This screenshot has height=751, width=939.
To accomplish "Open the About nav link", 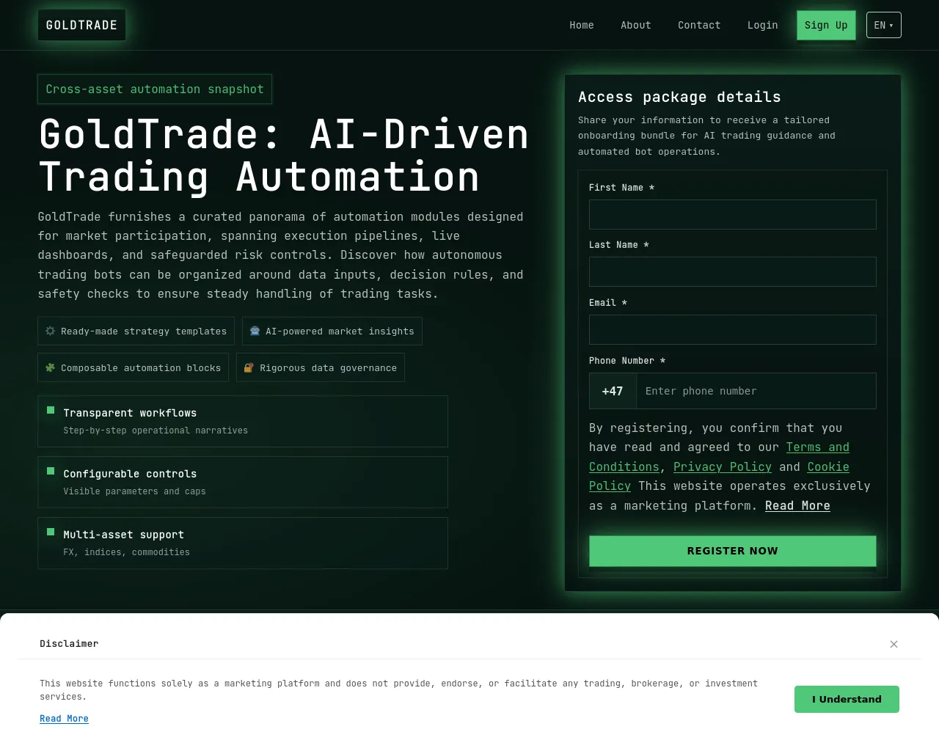I will tap(635, 25).
